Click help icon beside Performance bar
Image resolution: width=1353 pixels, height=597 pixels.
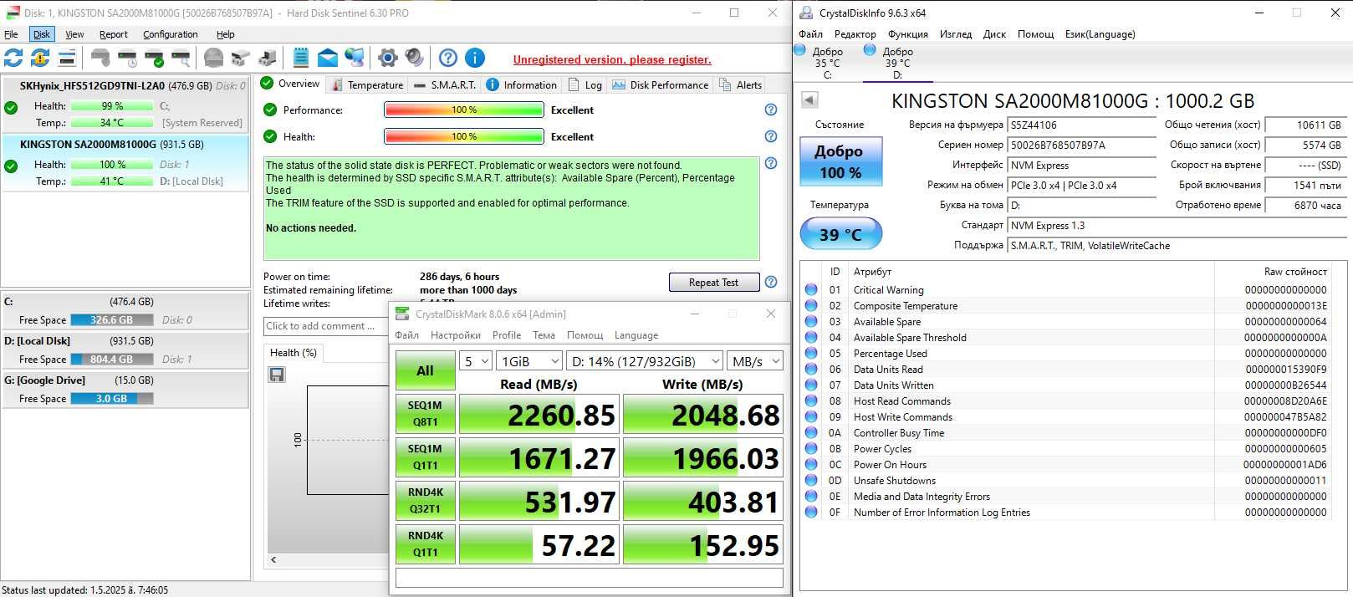click(x=771, y=110)
